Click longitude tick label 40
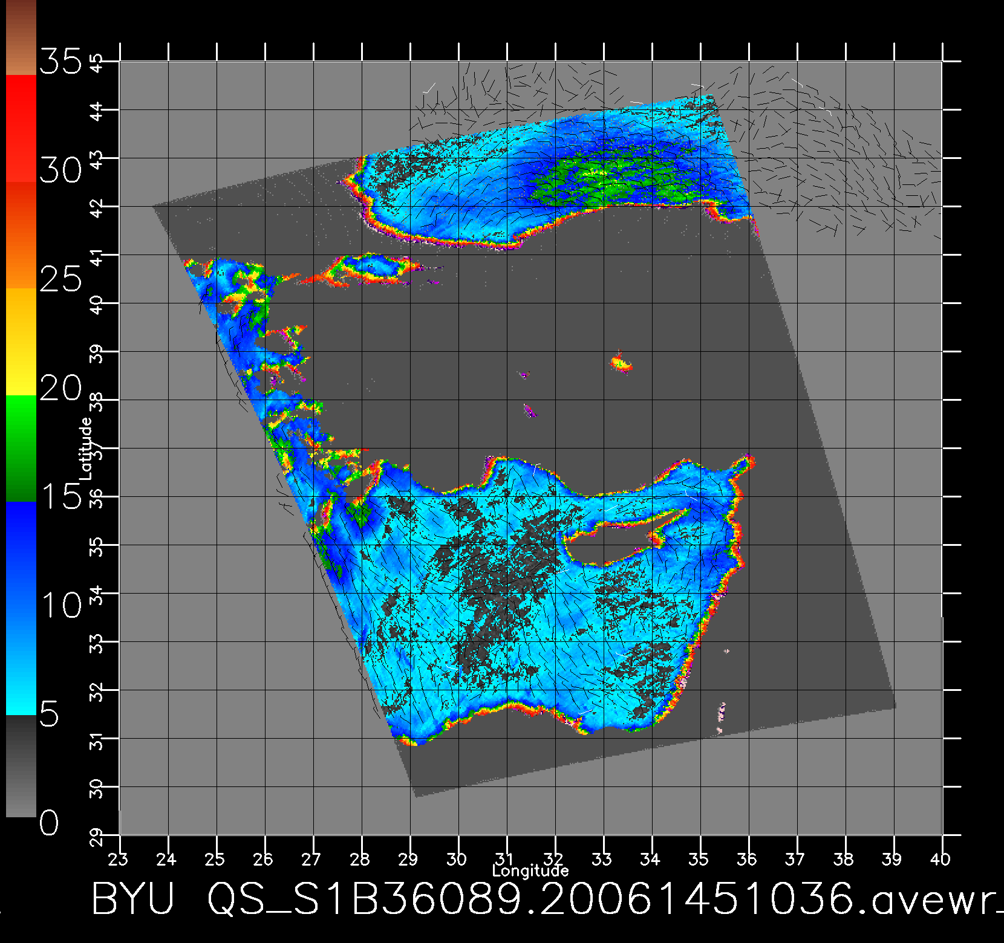This screenshot has height=943, width=1004. 941,858
